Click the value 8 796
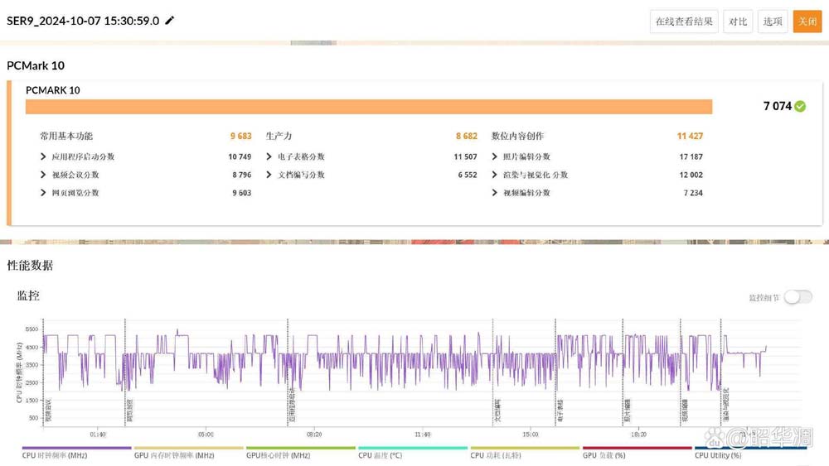The width and height of the screenshot is (829, 466). tap(241, 175)
